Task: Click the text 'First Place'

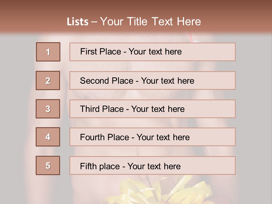Action: tap(101, 52)
